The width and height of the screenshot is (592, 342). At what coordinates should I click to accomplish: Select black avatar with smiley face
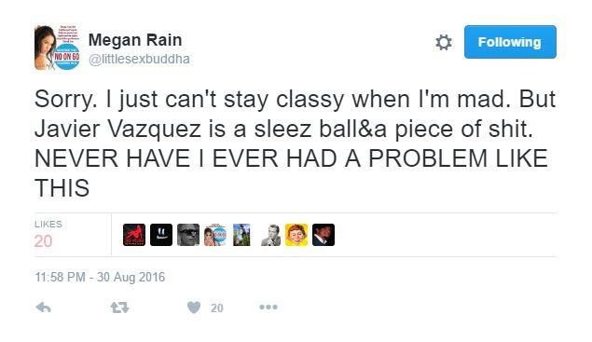(x=161, y=235)
